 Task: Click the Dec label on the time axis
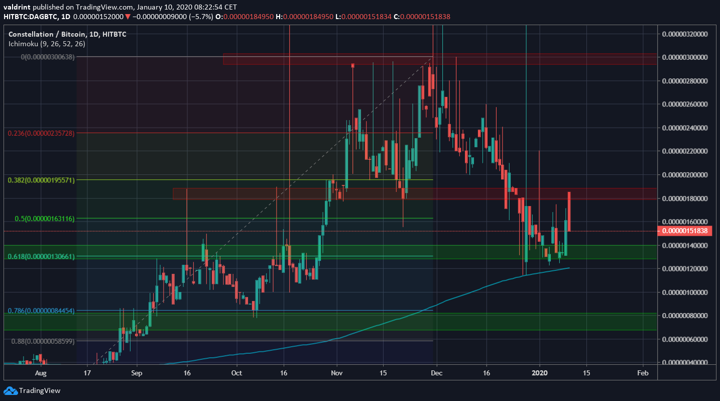(x=436, y=373)
